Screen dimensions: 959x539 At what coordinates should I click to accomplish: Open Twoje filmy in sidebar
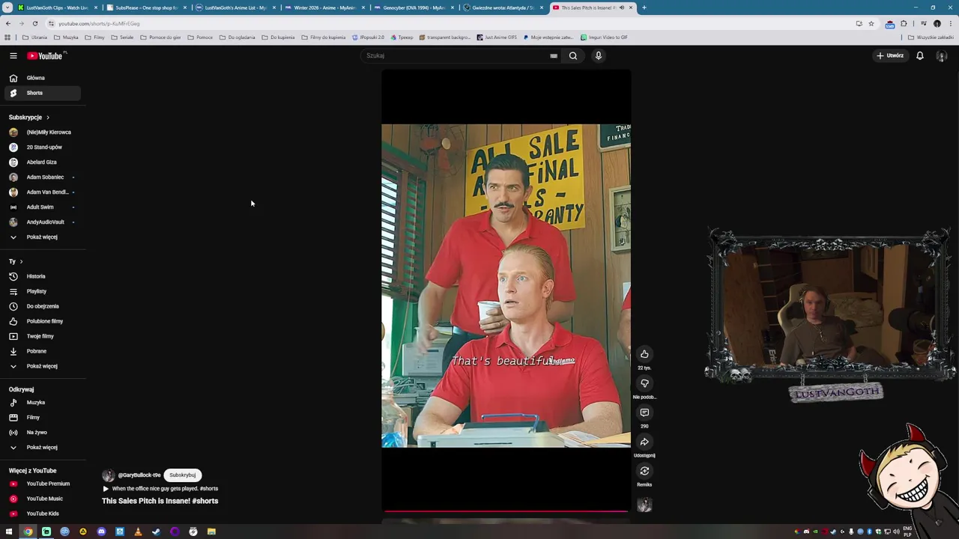point(41,336)
